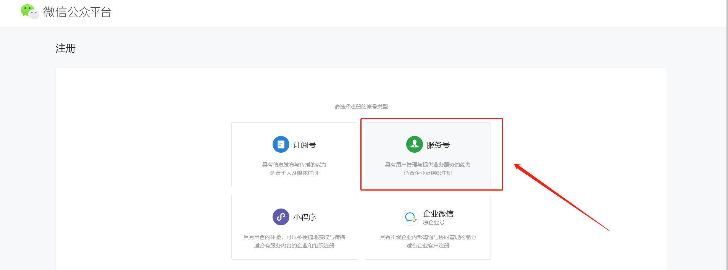Click the page vertical scrollbar

tap(727, 135)
